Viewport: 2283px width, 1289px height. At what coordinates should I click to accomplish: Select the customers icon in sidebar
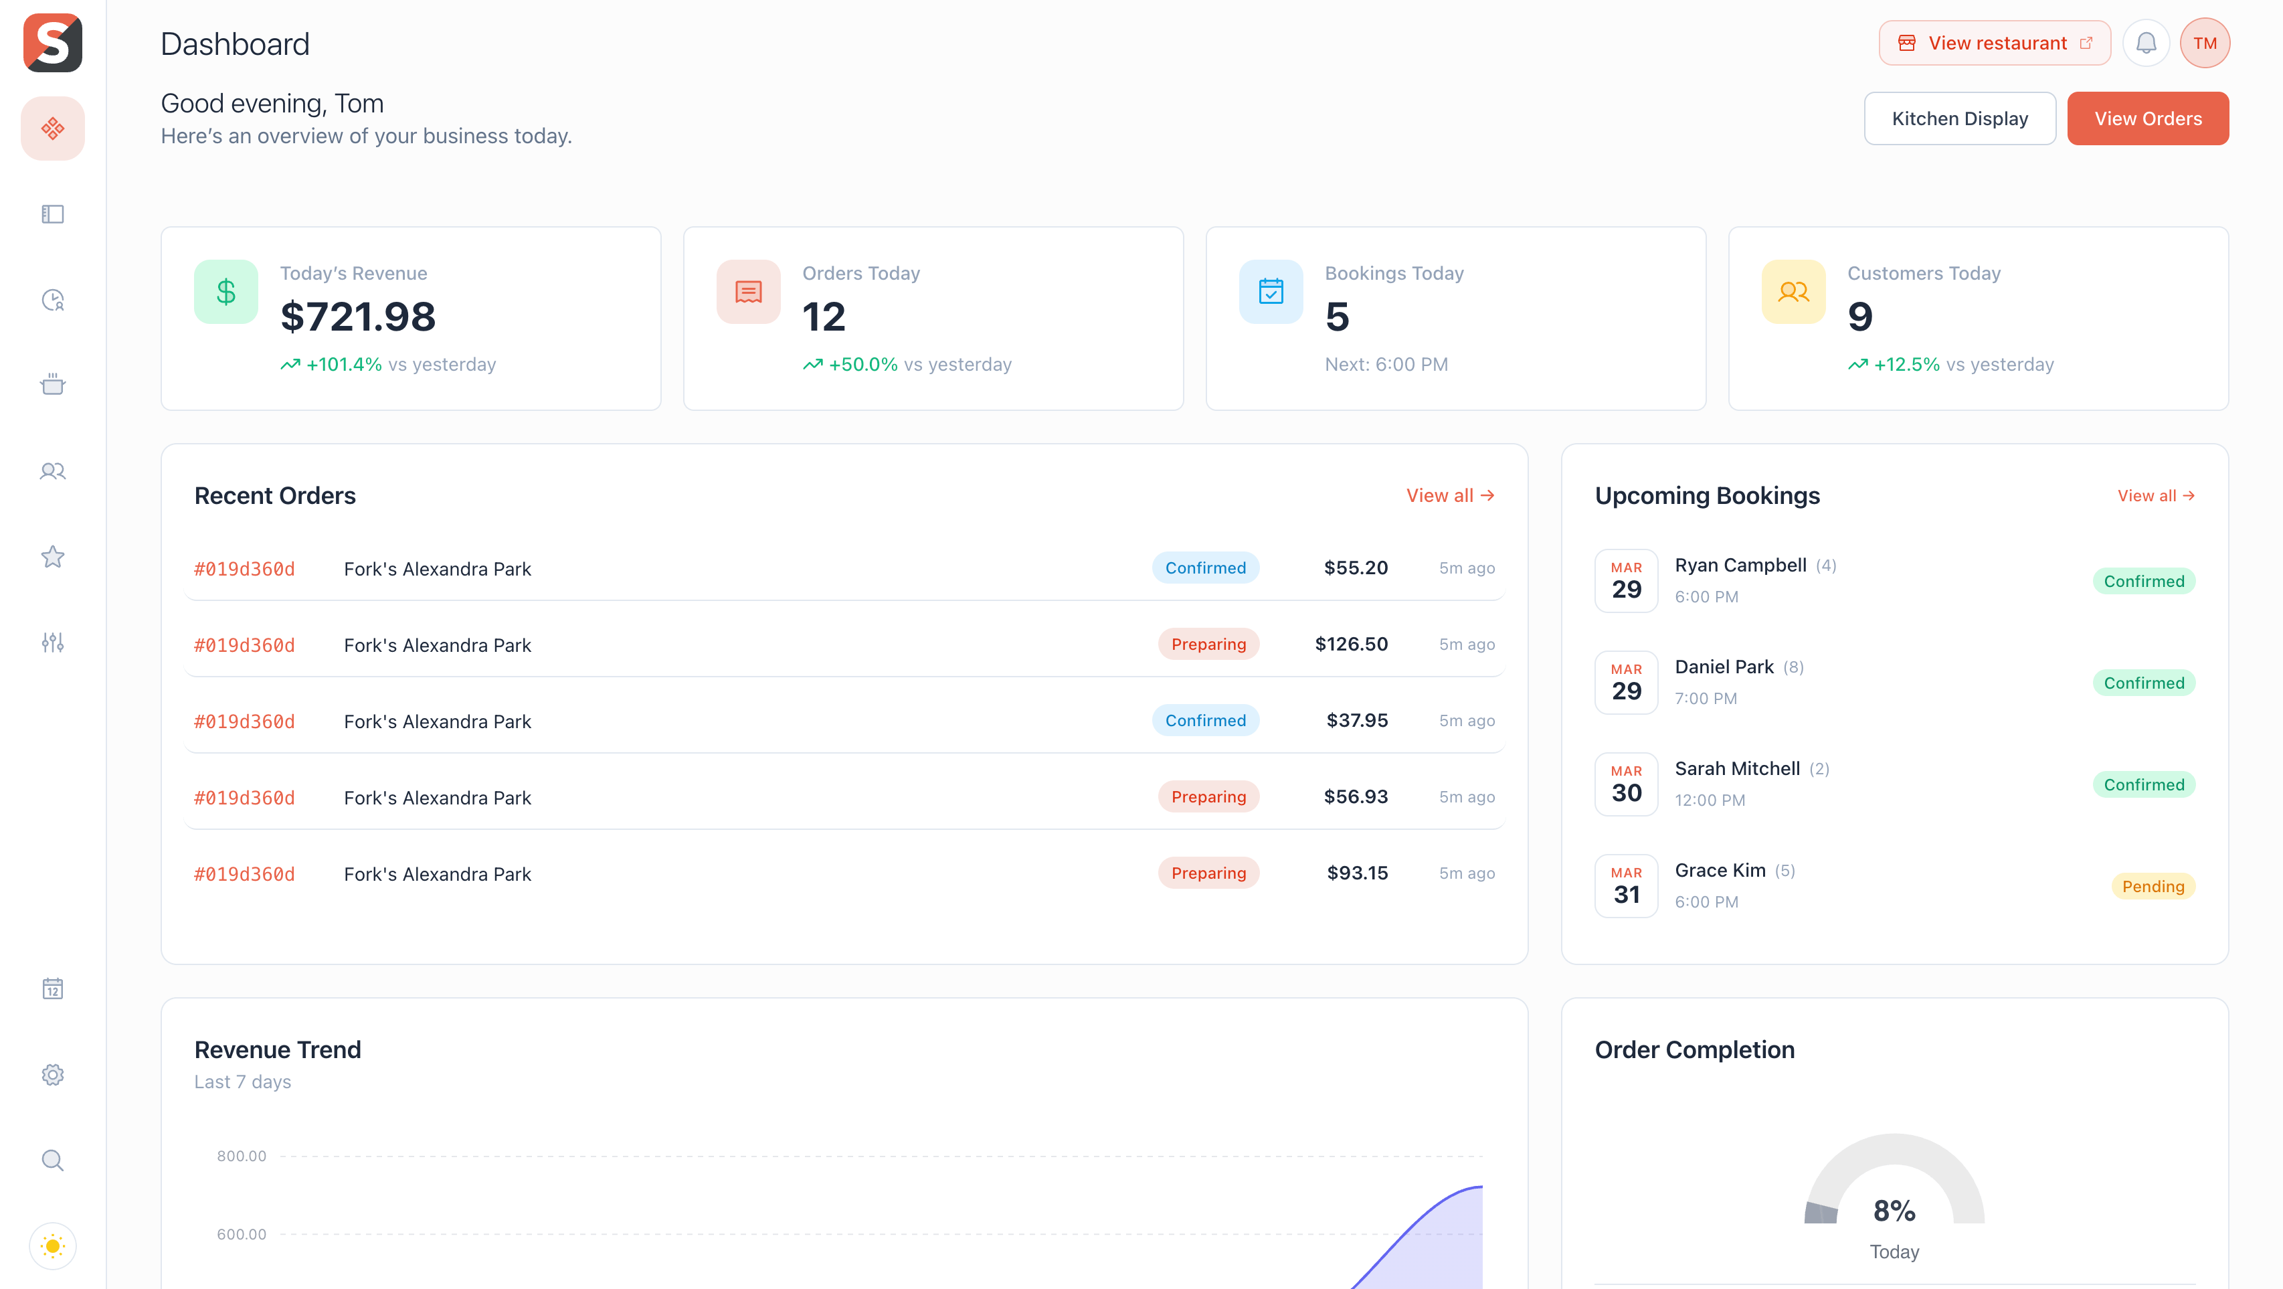(52, 470)
